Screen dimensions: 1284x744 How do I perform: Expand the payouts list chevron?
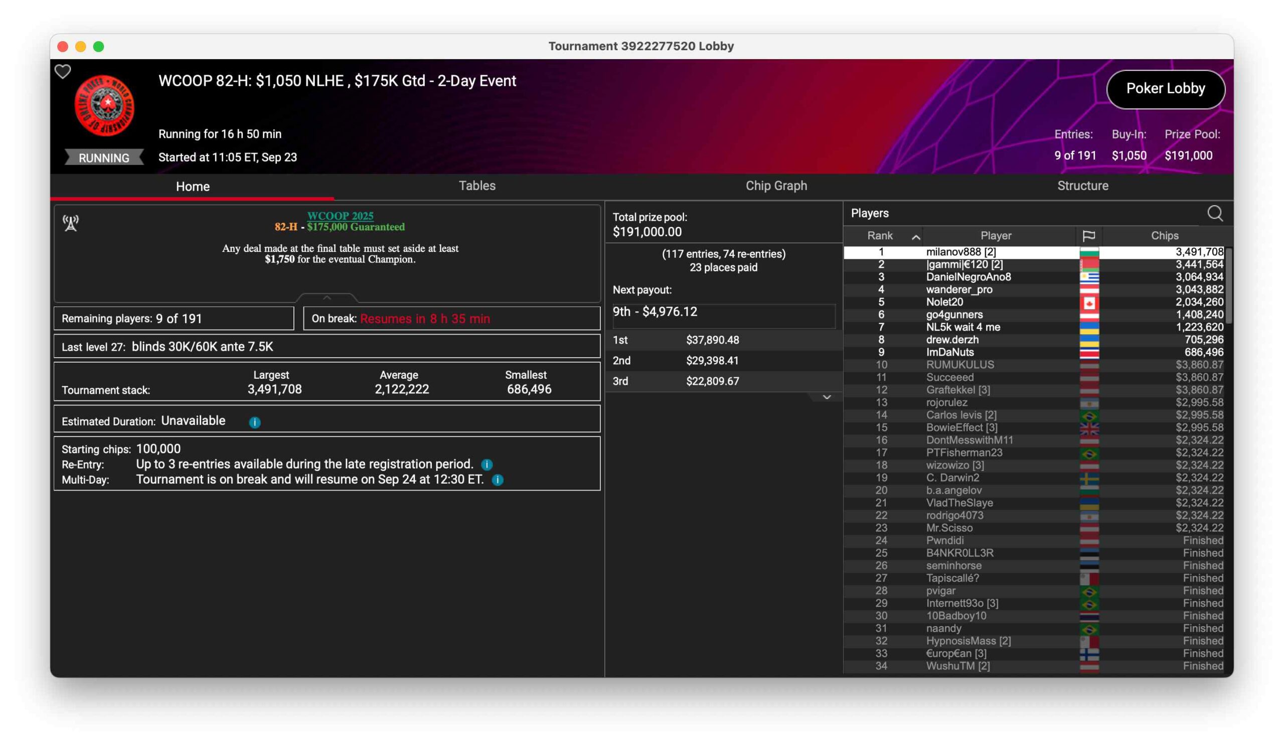pos(827,397)
